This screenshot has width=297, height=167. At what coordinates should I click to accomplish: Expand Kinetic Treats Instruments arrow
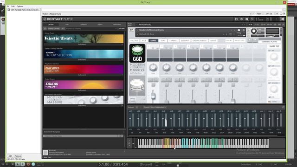pos(122,45)
